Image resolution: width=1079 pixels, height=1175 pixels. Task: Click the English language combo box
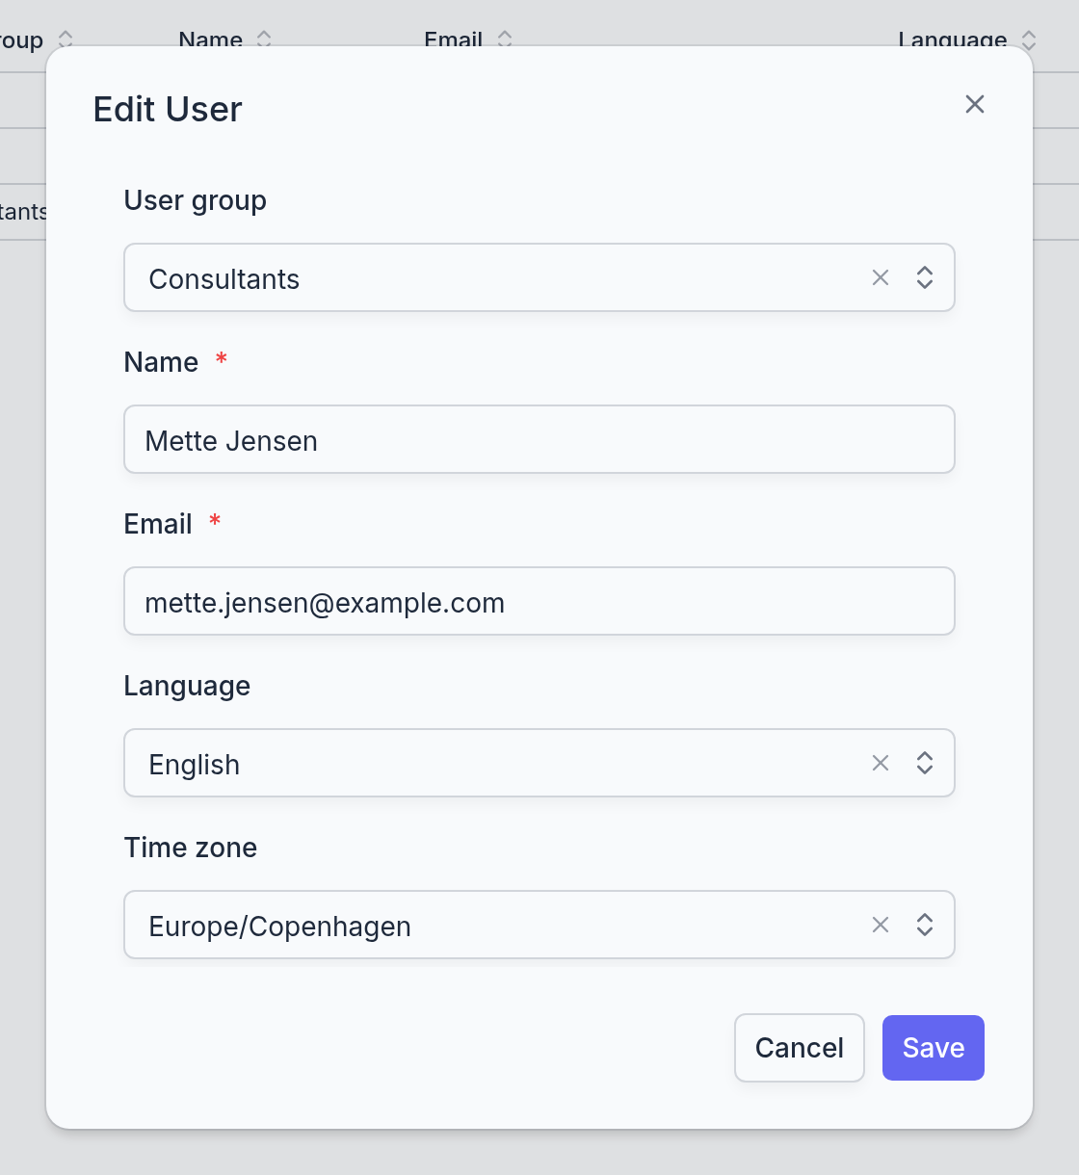click(x=539, y=763)
